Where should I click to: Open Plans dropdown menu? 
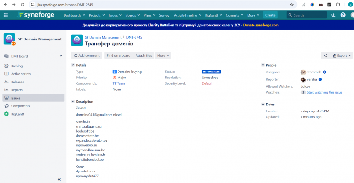pos(149,15)
